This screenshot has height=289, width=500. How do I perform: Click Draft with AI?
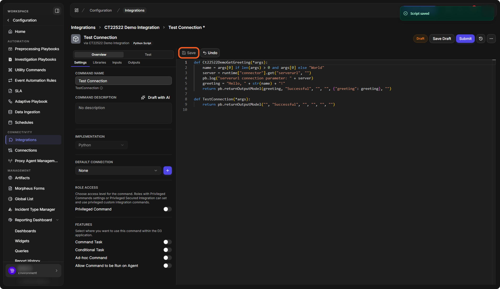156,97
